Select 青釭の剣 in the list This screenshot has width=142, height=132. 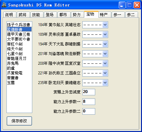[19, 44]
